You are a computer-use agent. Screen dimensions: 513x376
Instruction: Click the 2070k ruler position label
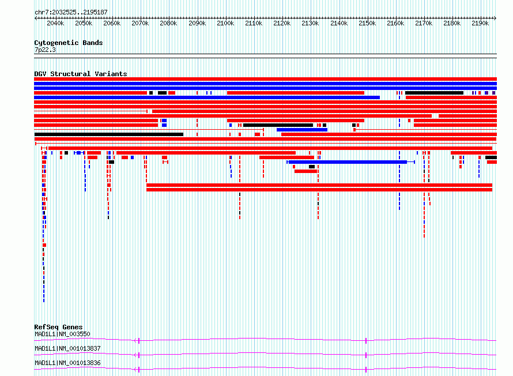tap(140, 23)
